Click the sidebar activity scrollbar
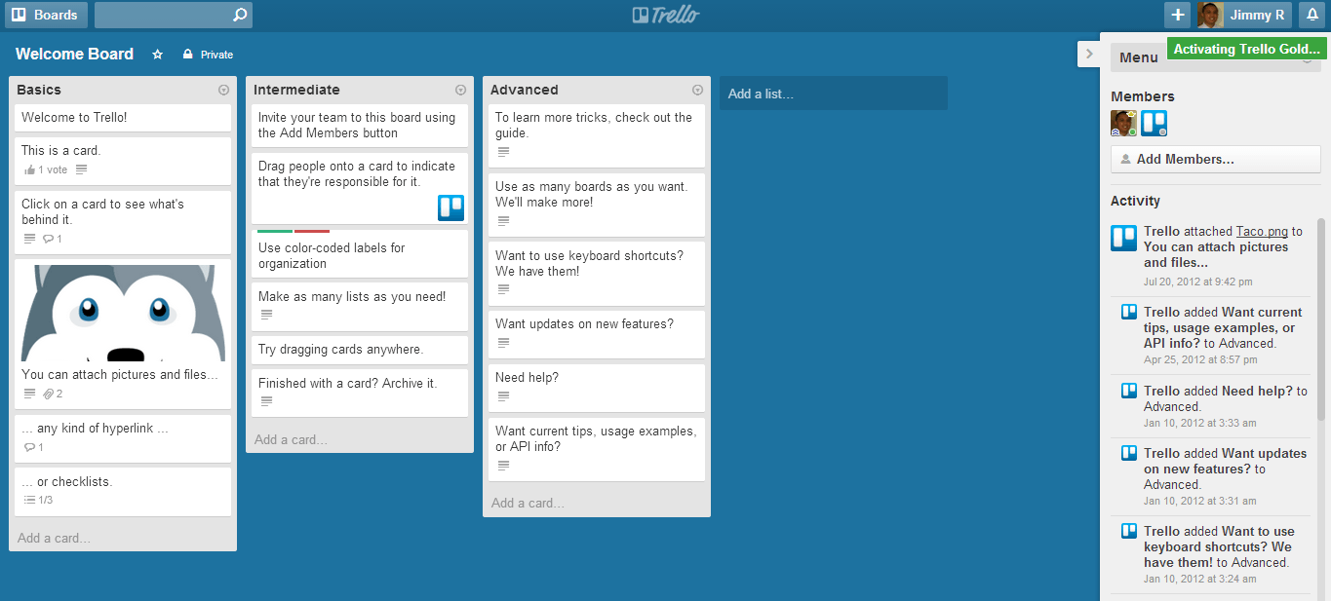 tap(1321, 319)
